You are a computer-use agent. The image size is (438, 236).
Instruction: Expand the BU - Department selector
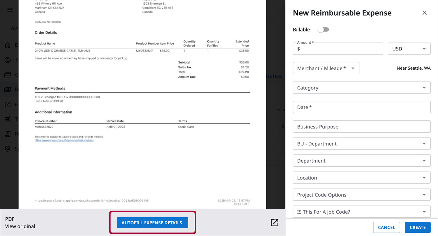[361, 143]
